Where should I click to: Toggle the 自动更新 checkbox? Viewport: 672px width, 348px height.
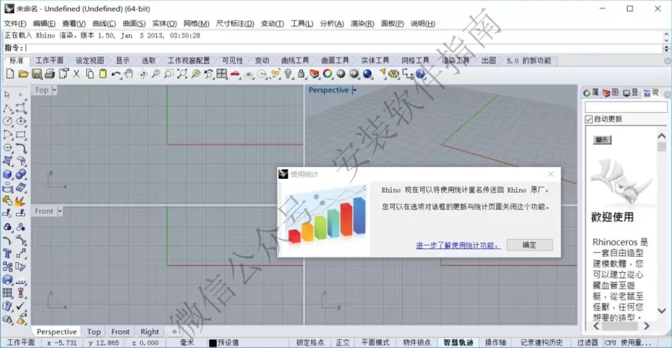[x=589, y=119]
